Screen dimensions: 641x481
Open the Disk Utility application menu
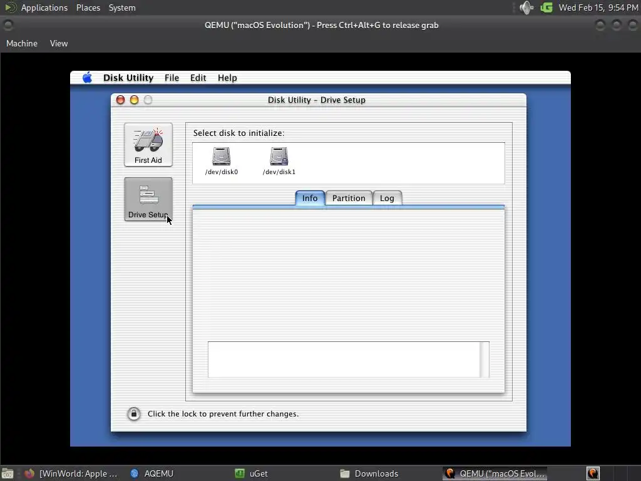tap(128, 78)
